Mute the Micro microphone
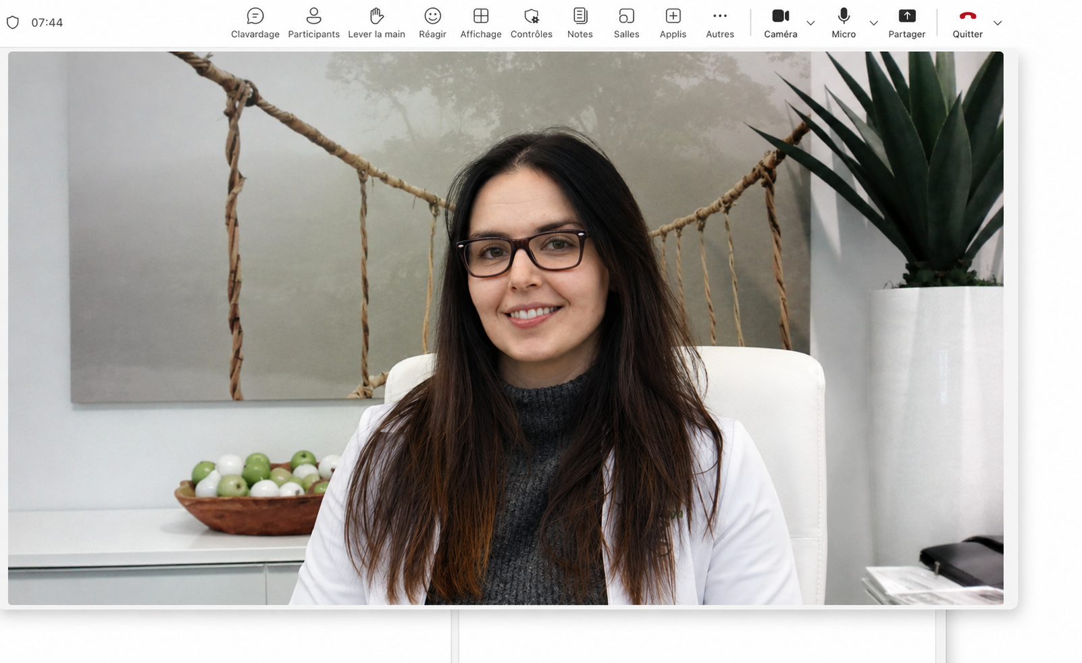 844,23
